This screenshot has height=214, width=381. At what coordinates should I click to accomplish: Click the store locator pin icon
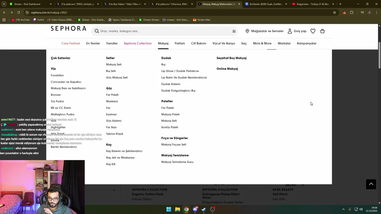(247, 31)
